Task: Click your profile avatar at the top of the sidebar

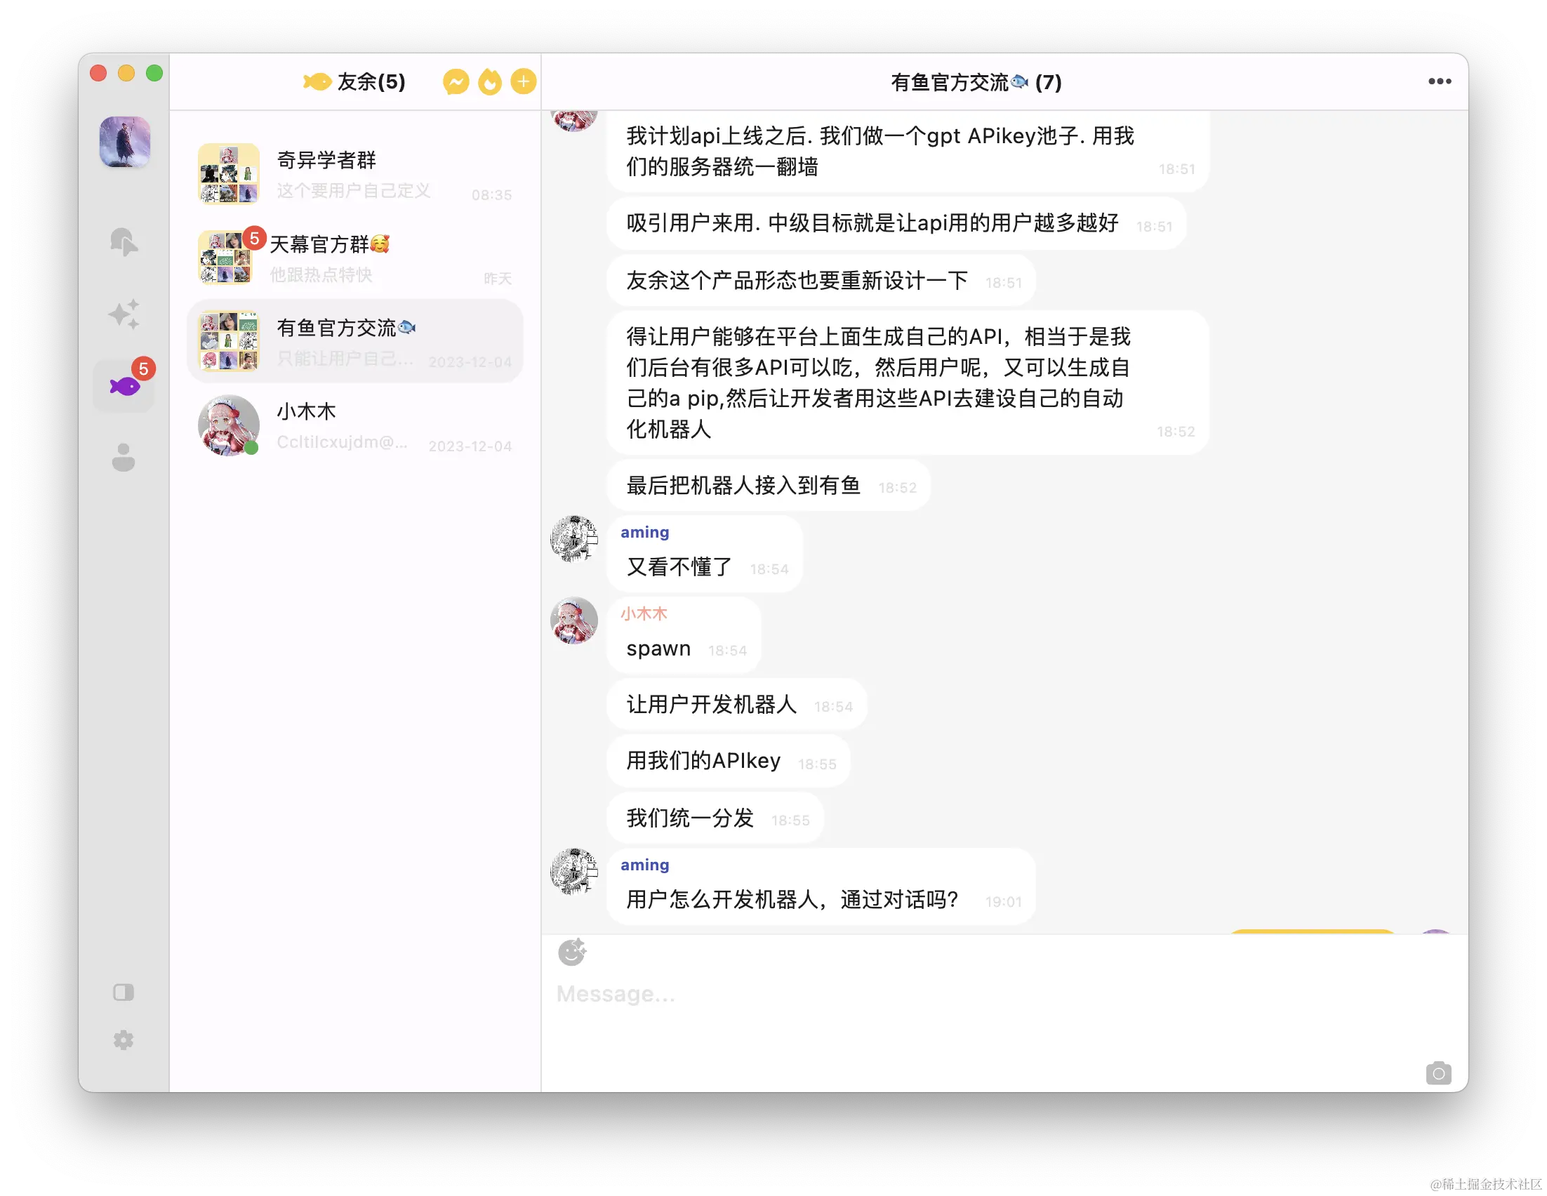Action: (x=125, y=142)
